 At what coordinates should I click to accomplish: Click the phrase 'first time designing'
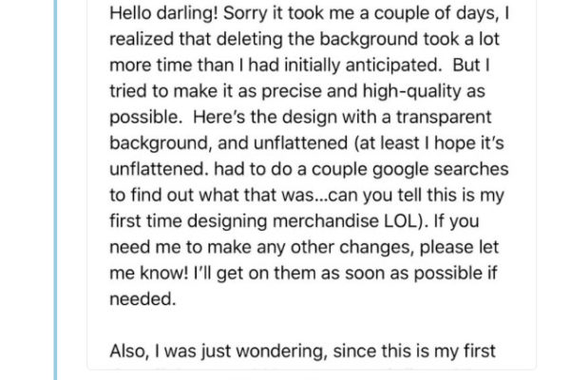188,221
